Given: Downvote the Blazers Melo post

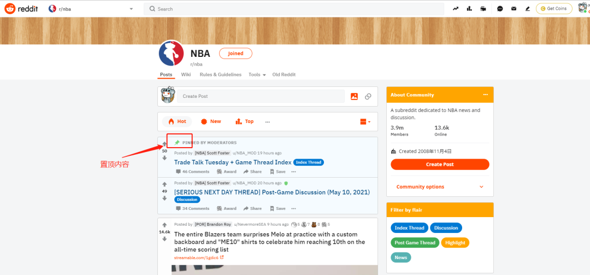Looking at the screenshot, I should pyautogui.click(x=164, y=239).
